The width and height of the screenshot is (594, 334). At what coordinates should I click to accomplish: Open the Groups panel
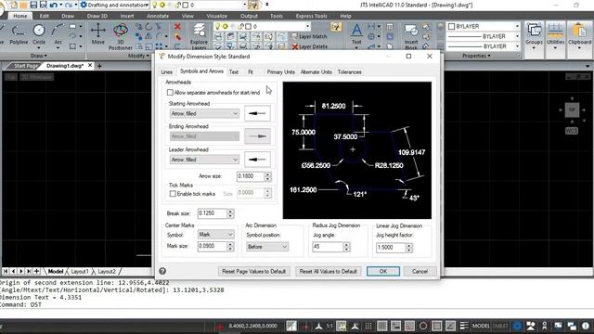pyautogui.click(x=534, y=36)
